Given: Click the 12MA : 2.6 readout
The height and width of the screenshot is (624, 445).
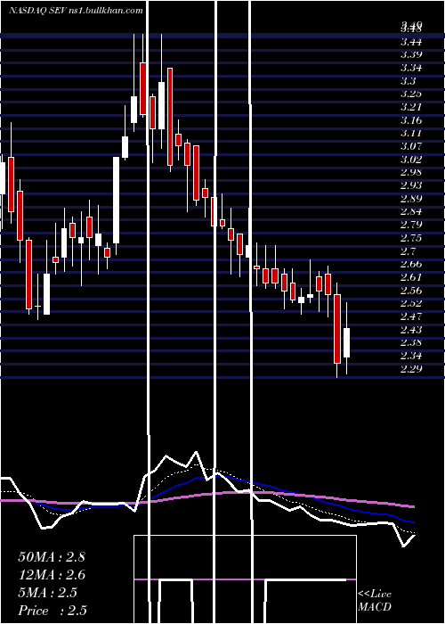Looking at the screenshot, I should click(x=52, y=575).
